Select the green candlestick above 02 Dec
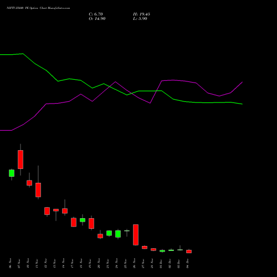Screen dimensions: 277x277 171,250
